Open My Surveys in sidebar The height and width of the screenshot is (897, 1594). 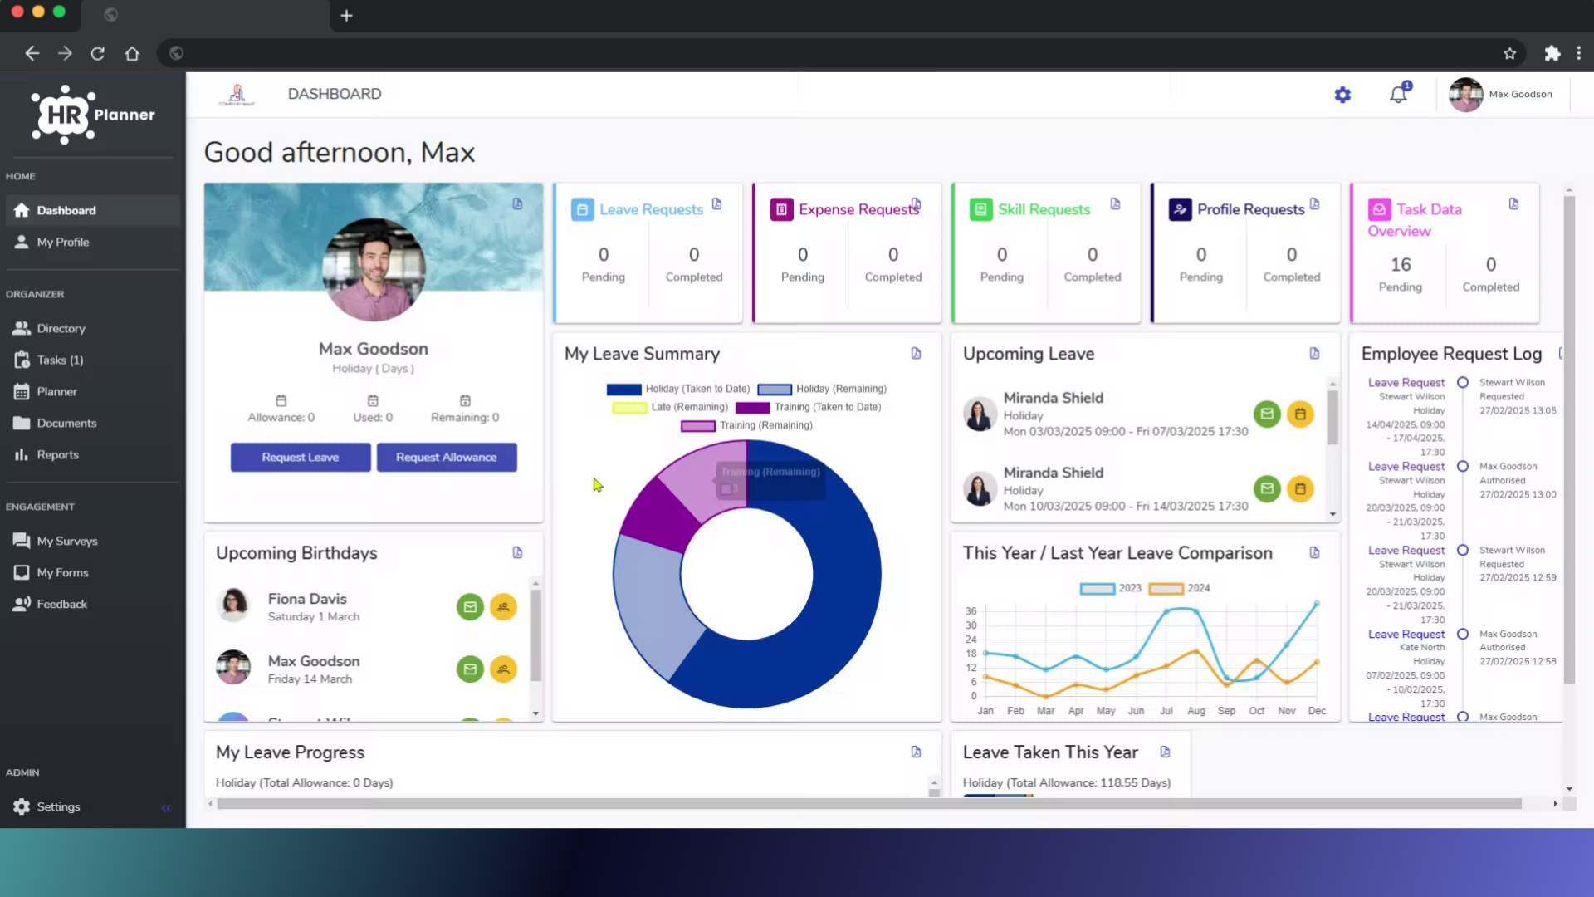click(x=92, y=541)
